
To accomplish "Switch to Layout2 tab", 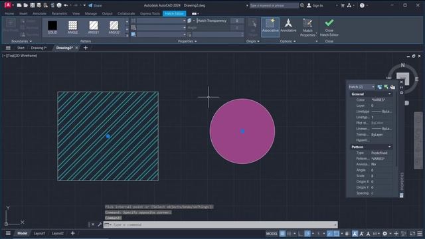I will tap(58, 233).
